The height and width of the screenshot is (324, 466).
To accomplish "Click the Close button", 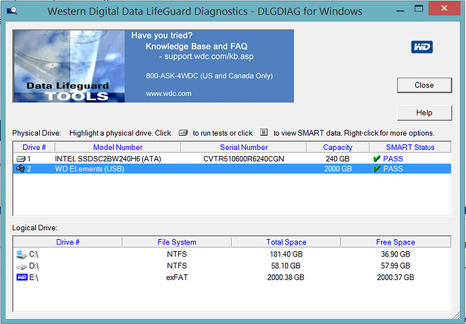I will (x=424, y=85).
